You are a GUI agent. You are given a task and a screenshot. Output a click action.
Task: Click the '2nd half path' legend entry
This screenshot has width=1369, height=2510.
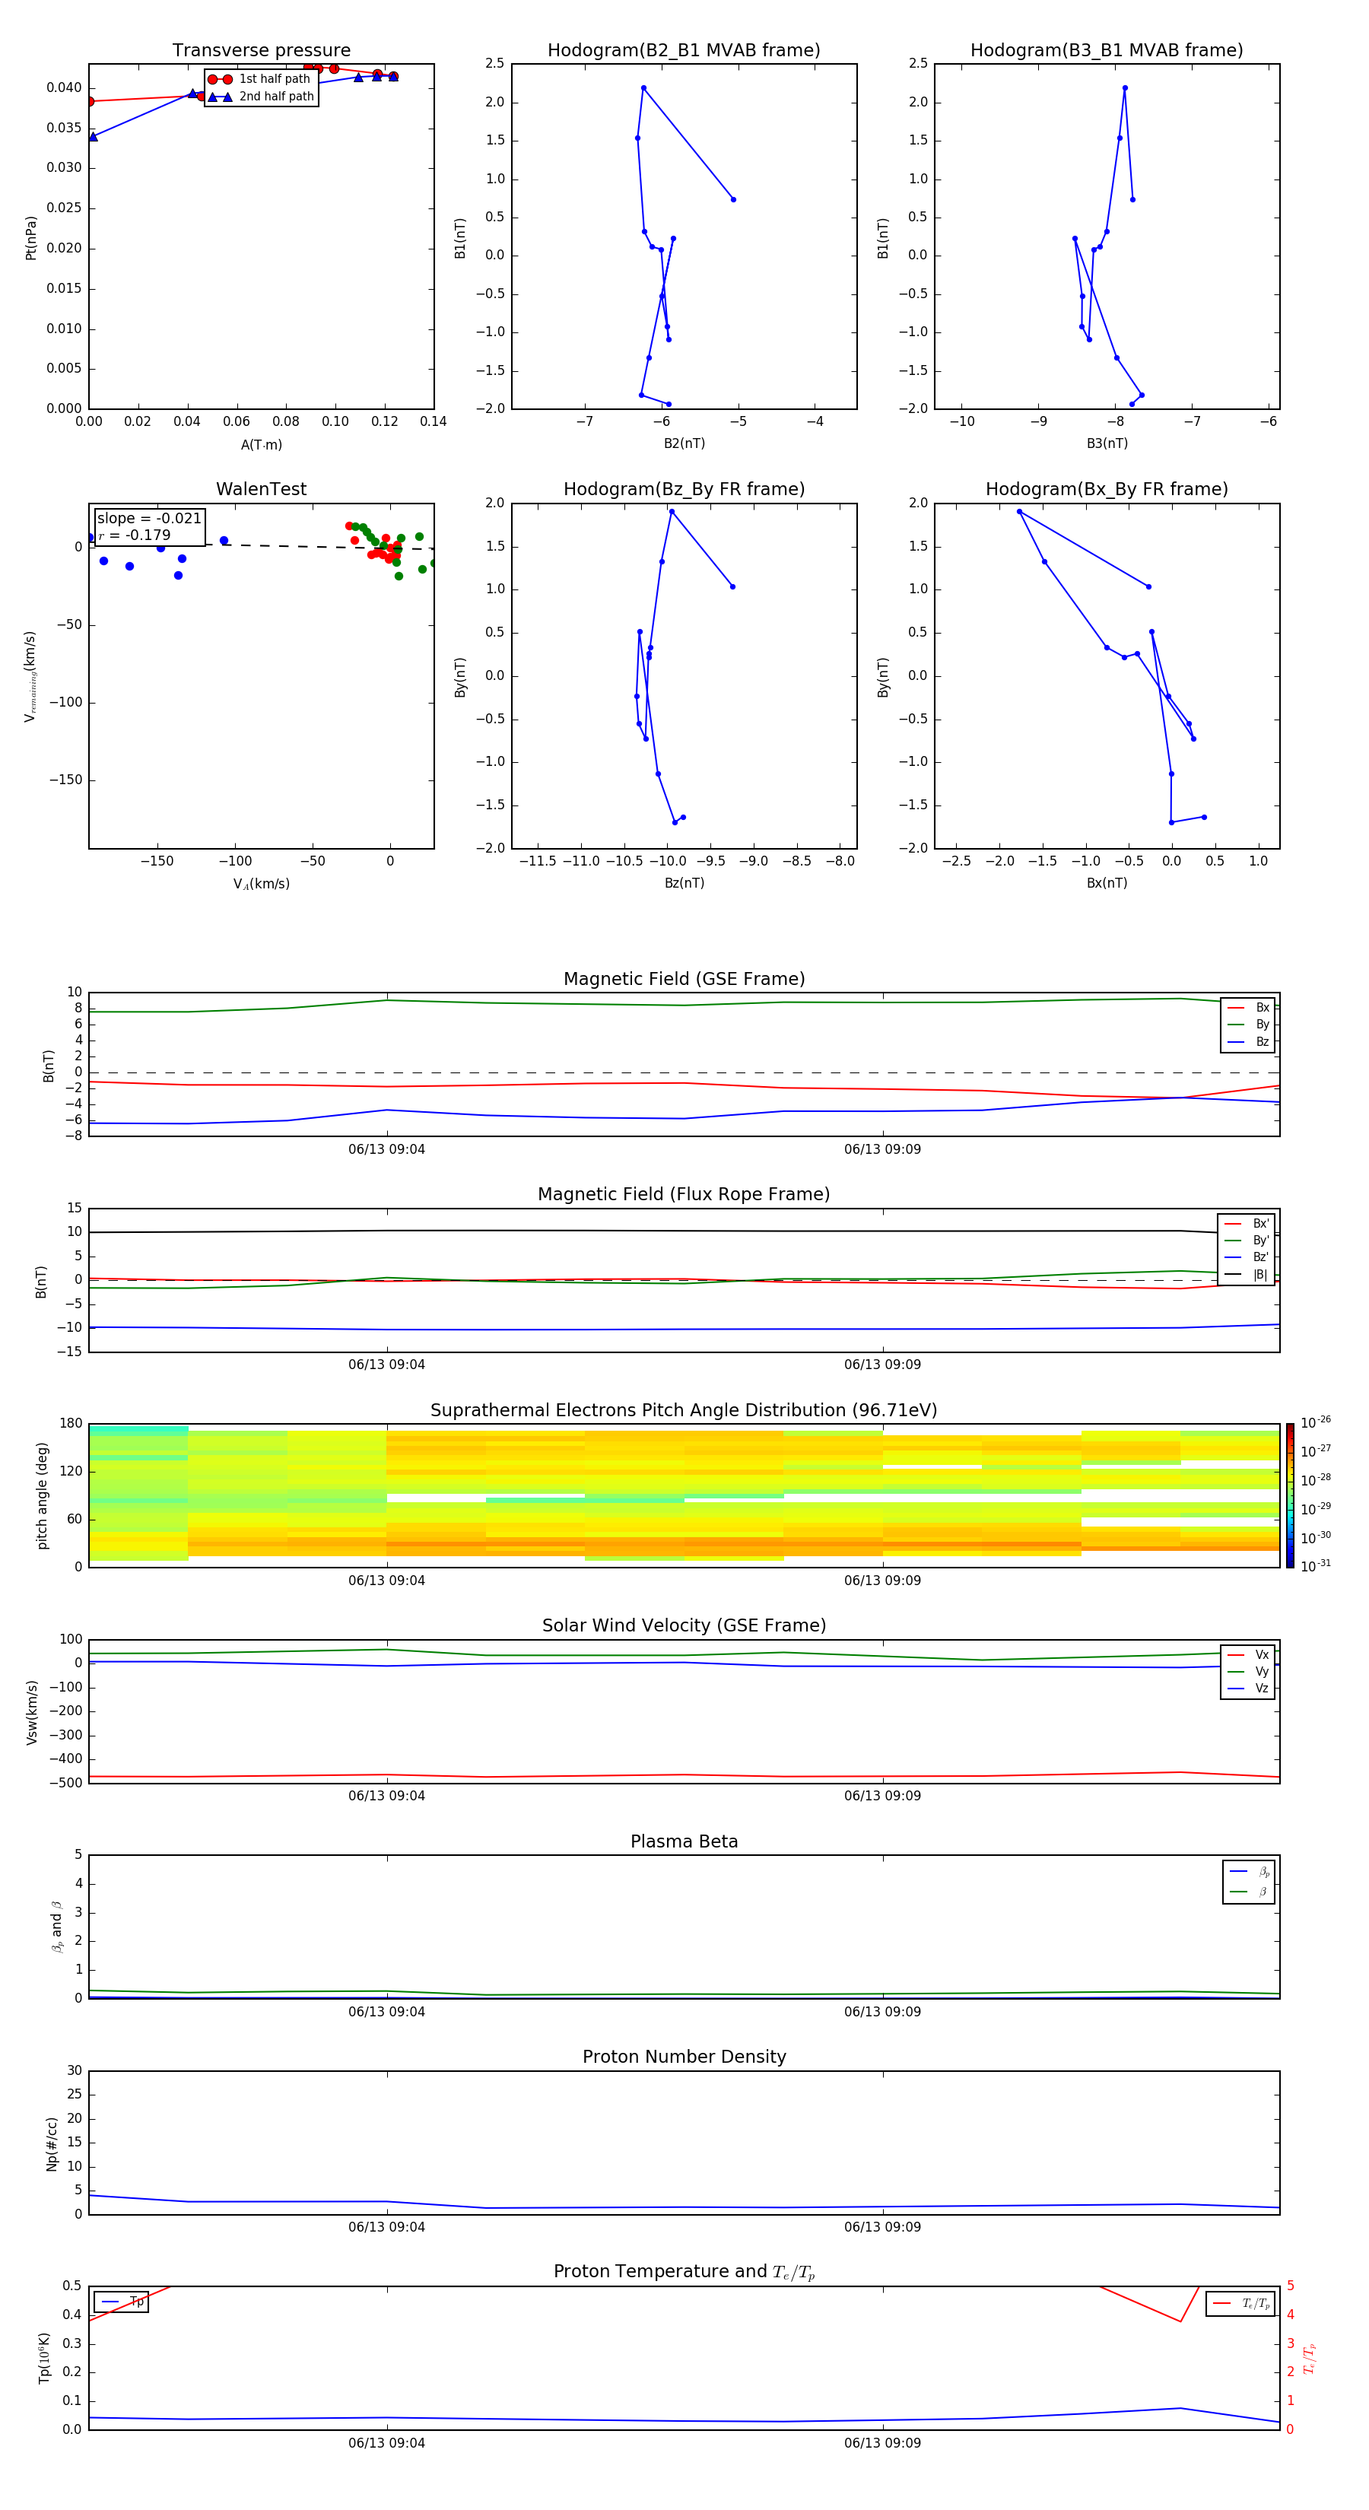(261, 97)
